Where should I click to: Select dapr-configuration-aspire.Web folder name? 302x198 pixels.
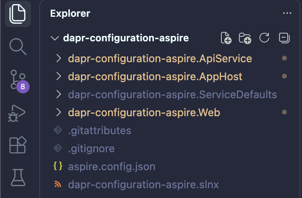tap(144, 112)
